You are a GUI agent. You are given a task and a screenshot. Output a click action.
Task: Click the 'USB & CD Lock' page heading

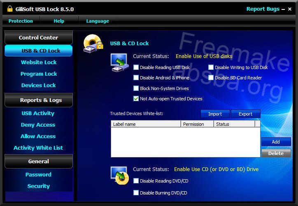pos(129,44)
